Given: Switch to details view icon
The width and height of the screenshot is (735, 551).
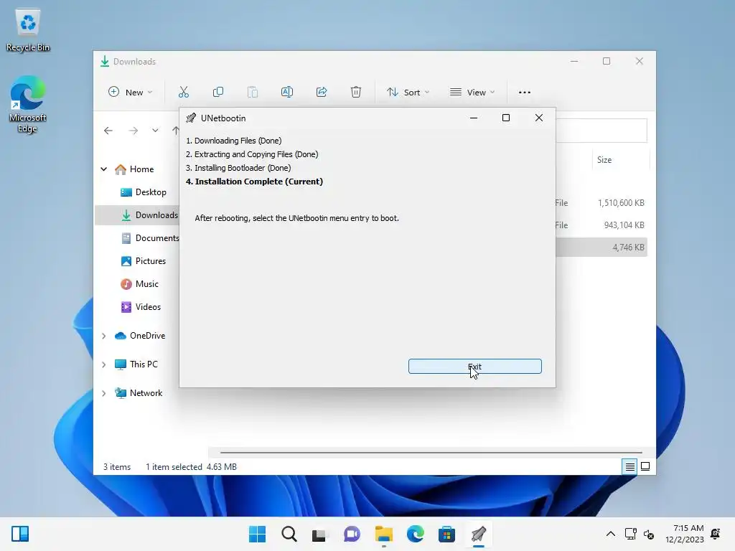Looking at the screenshot, I should 629,466.
